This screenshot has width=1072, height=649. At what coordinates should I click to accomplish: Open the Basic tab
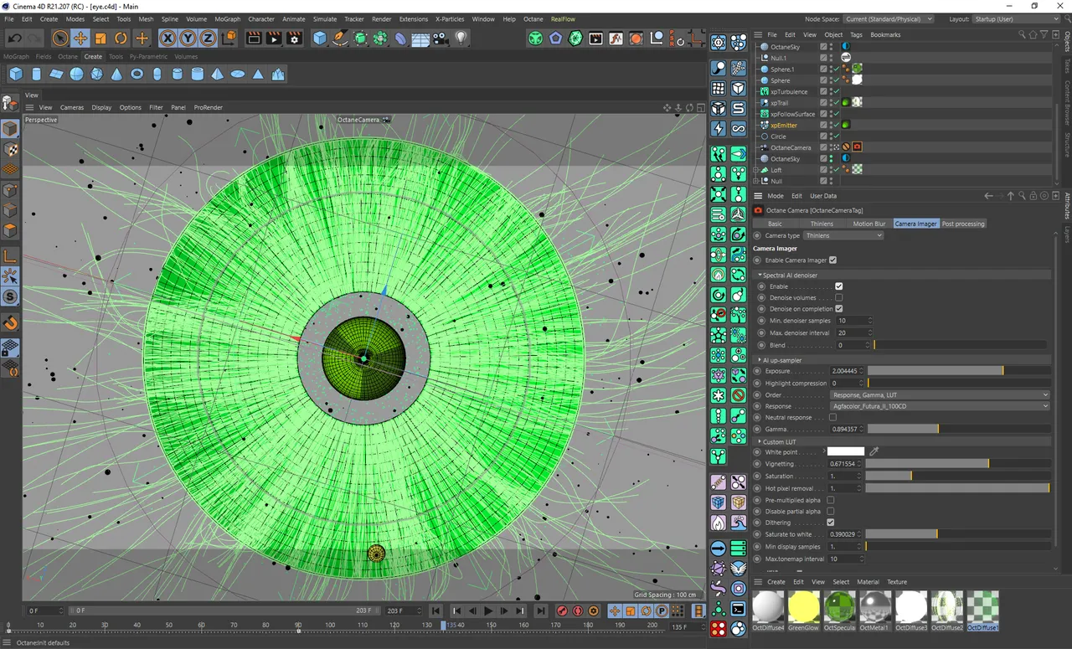pyautogui.click(x=775, y=224)
